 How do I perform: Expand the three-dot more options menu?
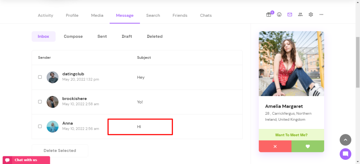point(321,15)
